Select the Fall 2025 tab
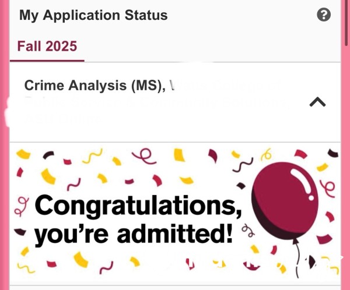 [47, 47]
